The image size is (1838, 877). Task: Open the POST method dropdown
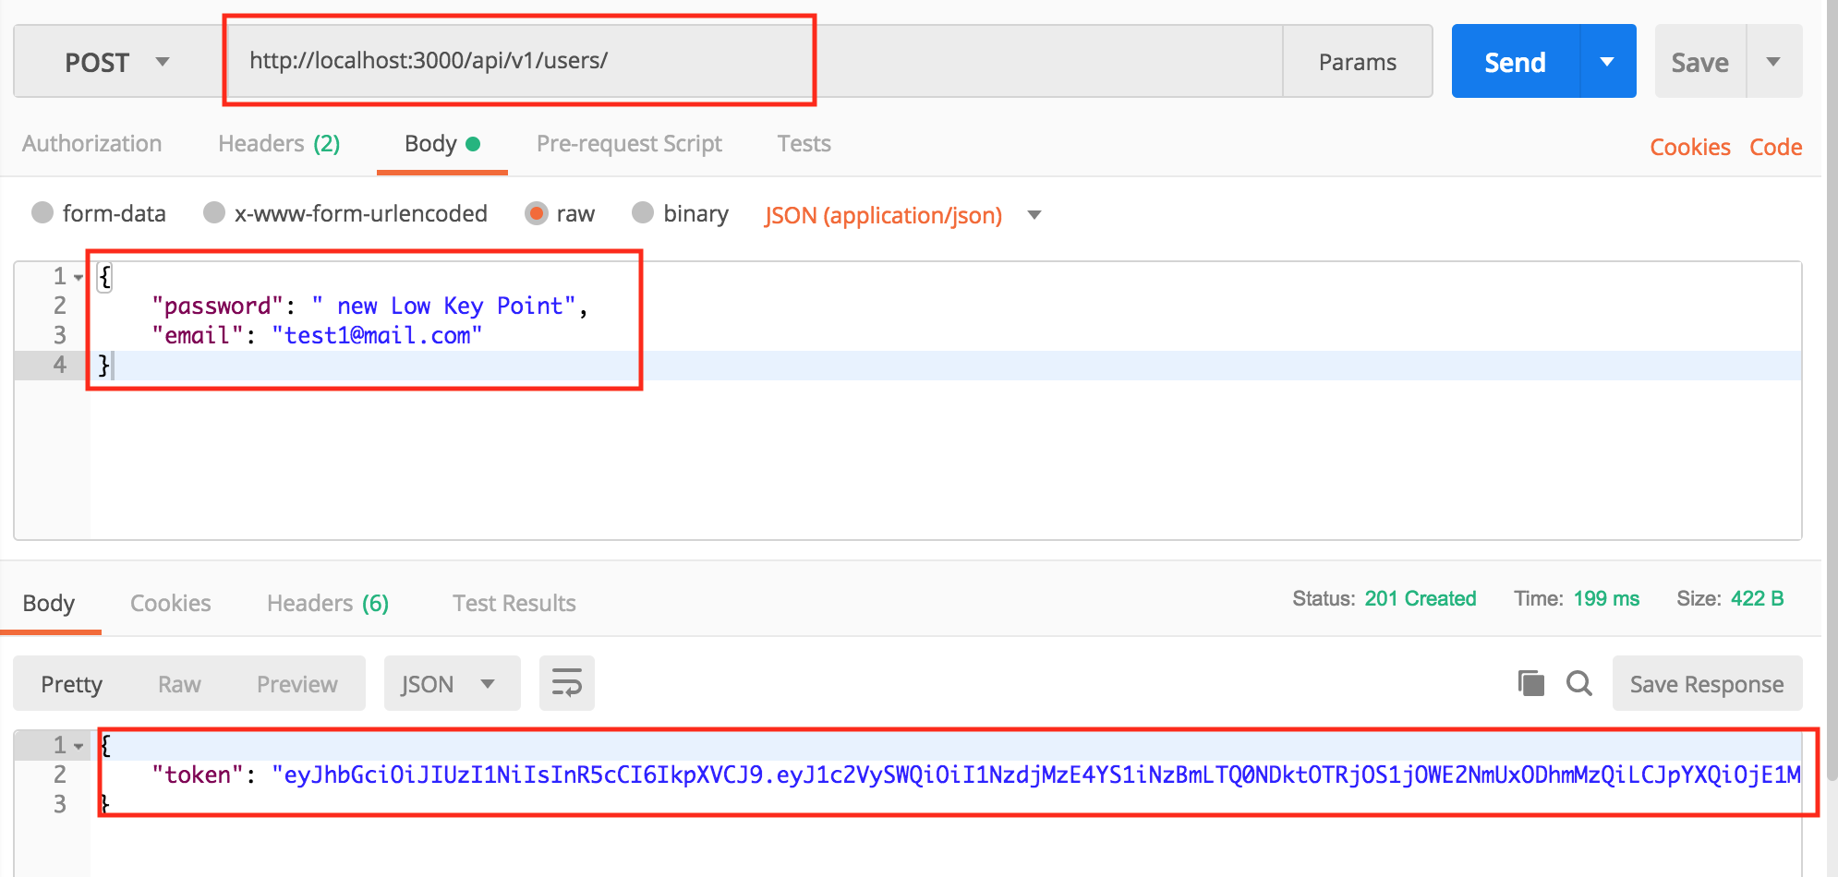[x=116, y=62]
